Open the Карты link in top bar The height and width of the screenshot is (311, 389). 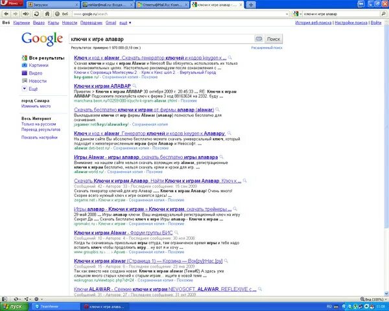pos(53,23)
